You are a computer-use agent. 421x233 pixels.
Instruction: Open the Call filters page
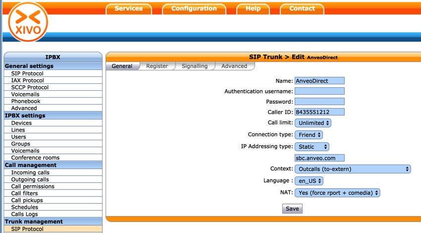pos(53,193)
